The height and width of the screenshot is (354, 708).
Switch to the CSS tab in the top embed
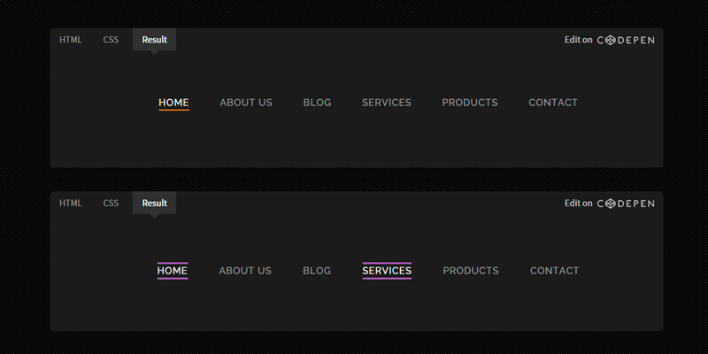(x=111, y=40)
